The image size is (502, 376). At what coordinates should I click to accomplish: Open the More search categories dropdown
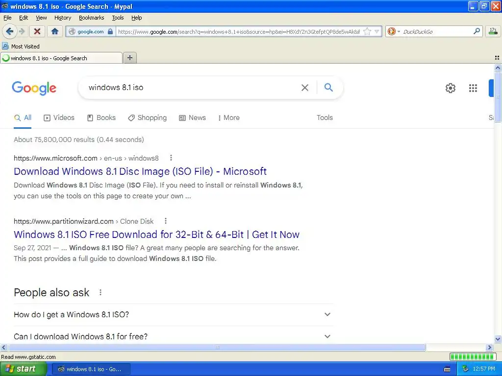point(228,117)
